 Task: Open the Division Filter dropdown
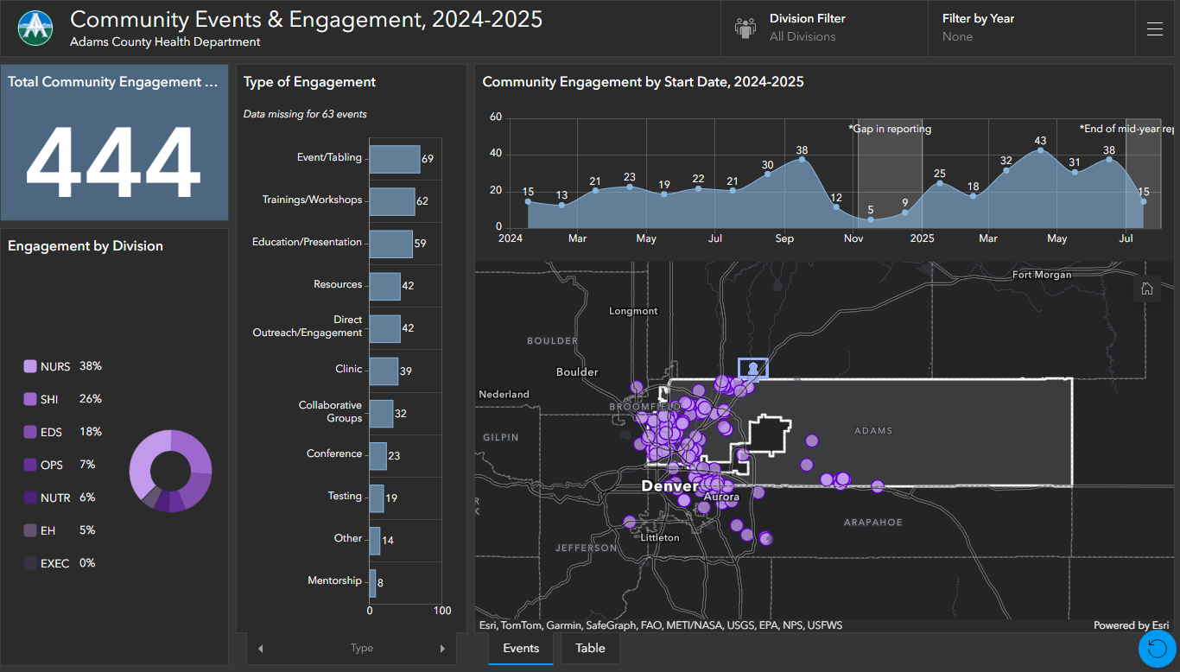coord(824,29)
